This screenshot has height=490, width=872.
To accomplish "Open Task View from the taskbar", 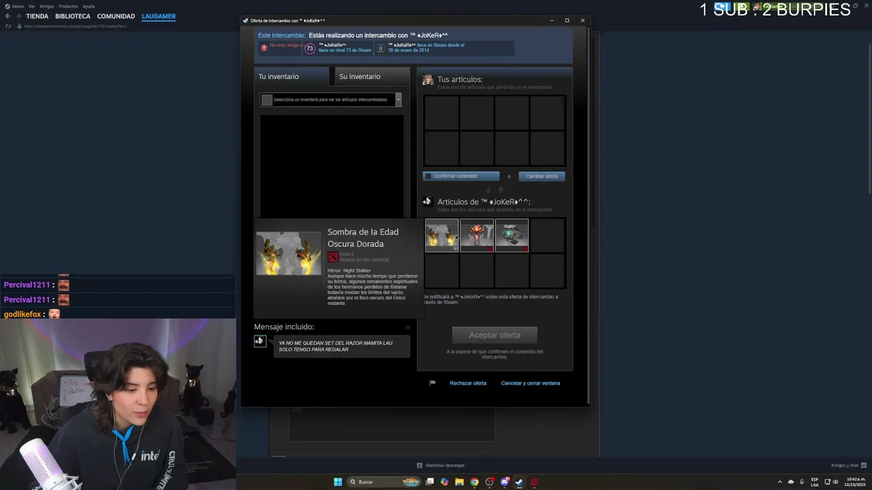I will click(430, 482).
